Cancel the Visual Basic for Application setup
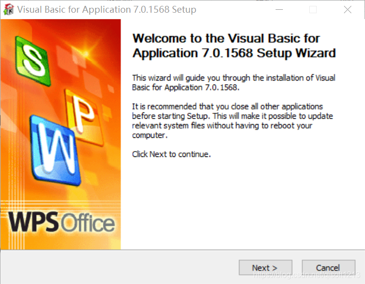Viewport: 365px width, 284px height. coord(328,268)
